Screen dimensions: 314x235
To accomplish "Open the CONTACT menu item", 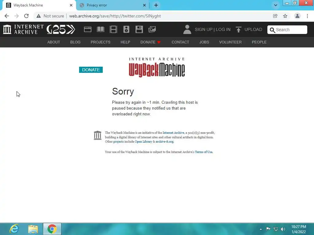I will [180, 42].
